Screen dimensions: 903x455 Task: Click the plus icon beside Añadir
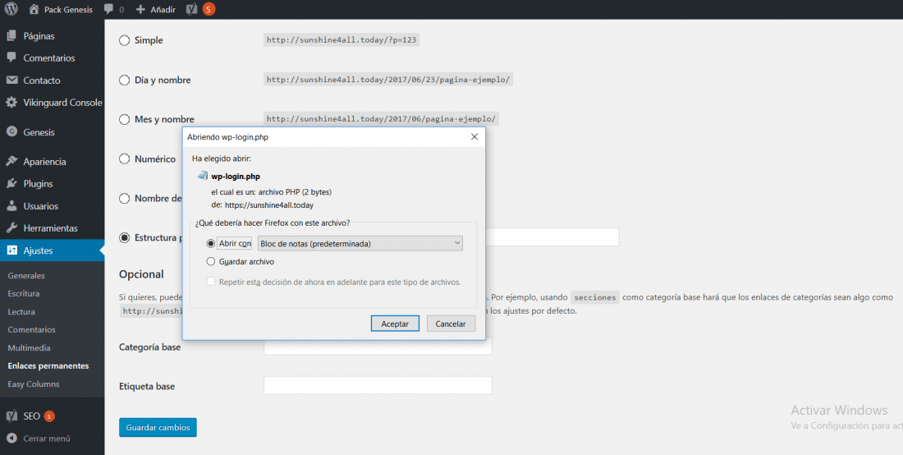click(140, 9)
